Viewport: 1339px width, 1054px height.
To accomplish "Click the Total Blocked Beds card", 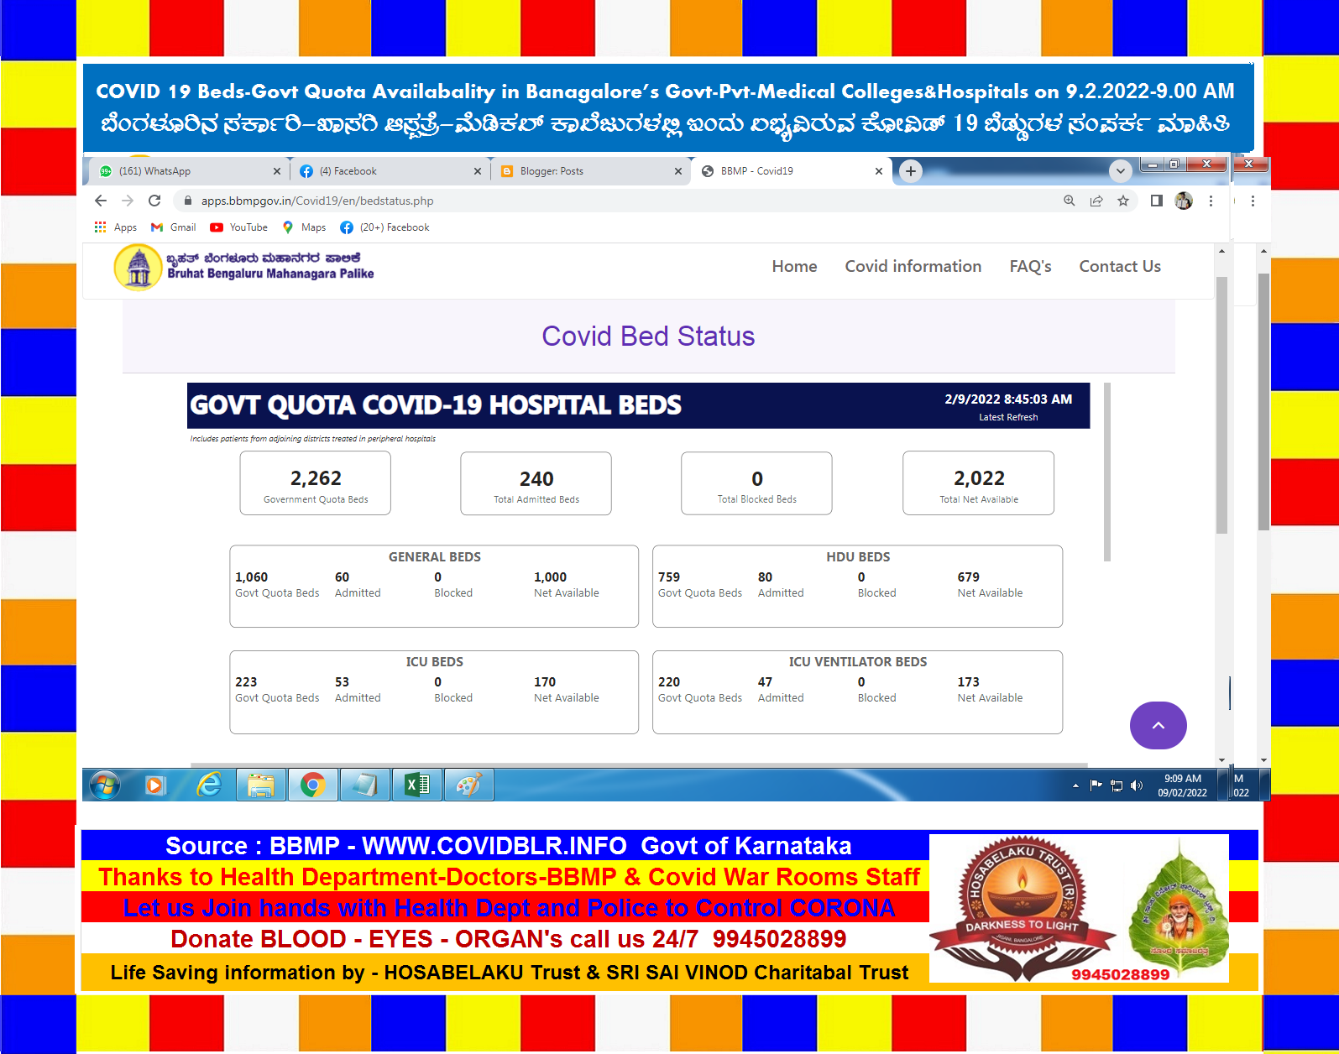I will [x=756, y=483].
